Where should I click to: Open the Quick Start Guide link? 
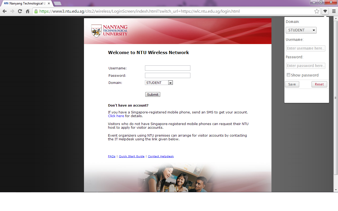pyautogui.click(x=132, y=156)
